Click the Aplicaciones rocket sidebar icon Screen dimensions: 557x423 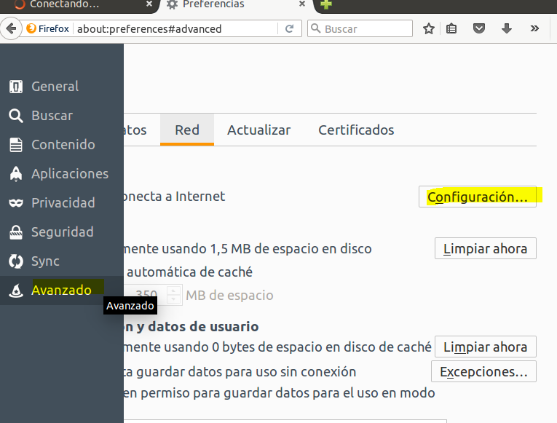click(x=15, y=174)
